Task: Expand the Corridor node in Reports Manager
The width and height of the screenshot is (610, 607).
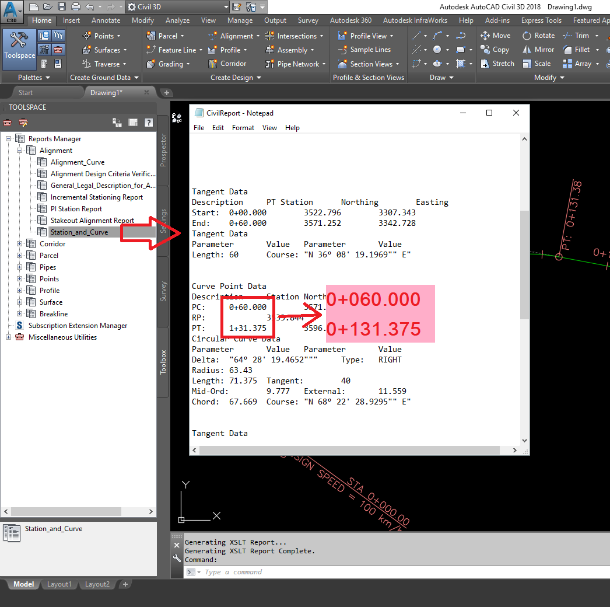Action: (19, 243)
